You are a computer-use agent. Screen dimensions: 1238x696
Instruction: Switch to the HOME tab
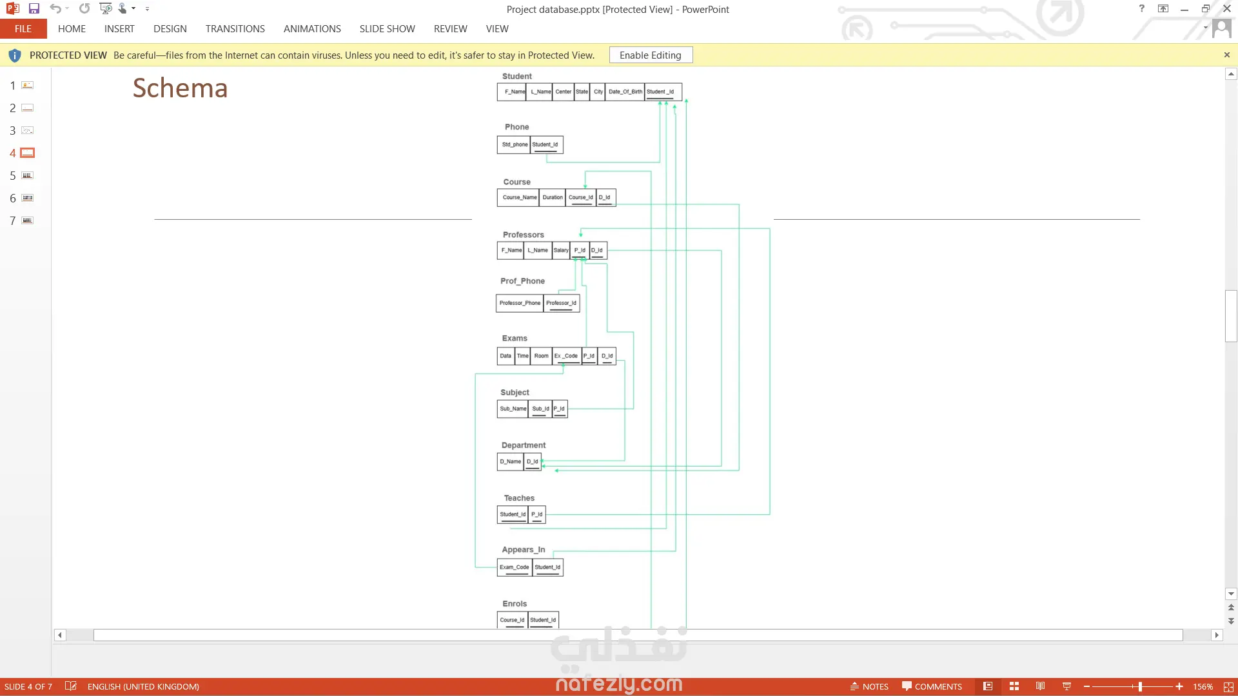click(72, 29)
